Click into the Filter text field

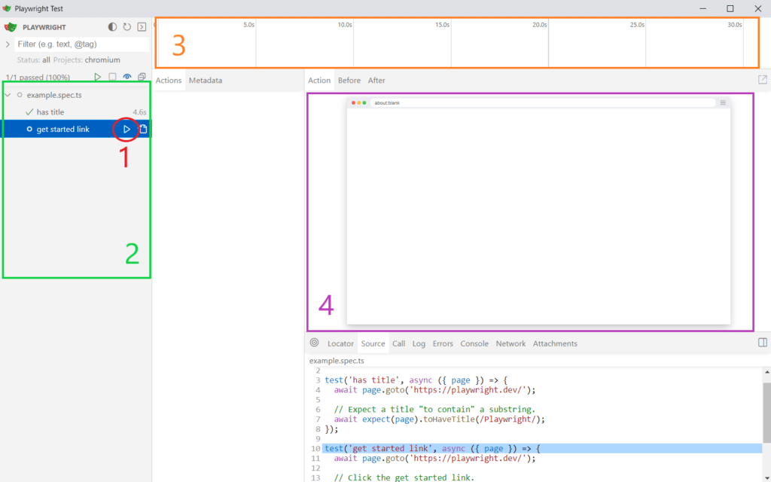coord(81,44)
